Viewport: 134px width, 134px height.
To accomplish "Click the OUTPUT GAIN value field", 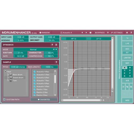I will pos(52,37).
